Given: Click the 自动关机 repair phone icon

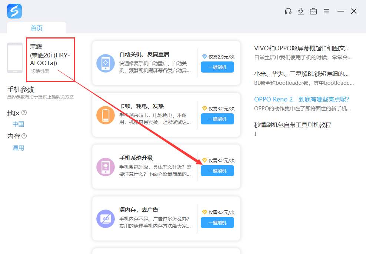Looking at the screenshot, I should 106,63.
